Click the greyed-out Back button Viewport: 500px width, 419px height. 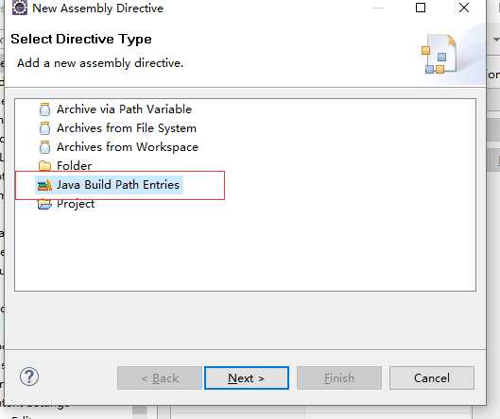coord(159,377)
